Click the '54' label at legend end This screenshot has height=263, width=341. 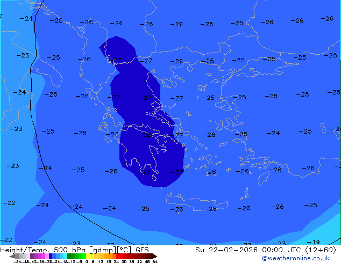[155, 261]
